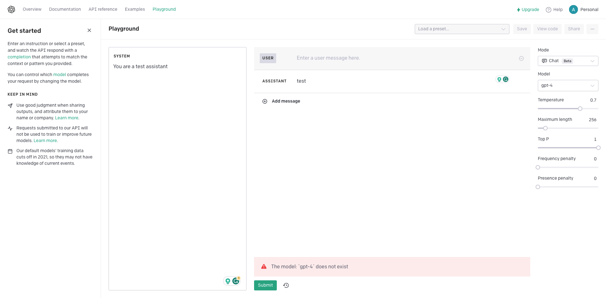Viewport: 606px width, 298px height.
Task: Click the red warning triangle icon
Action: tap(264, 267)
